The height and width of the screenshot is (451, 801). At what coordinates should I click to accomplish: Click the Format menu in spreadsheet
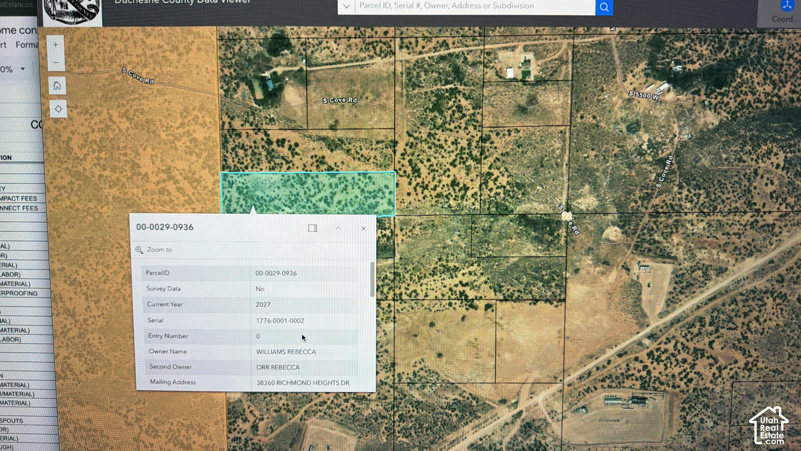(27, 45)
